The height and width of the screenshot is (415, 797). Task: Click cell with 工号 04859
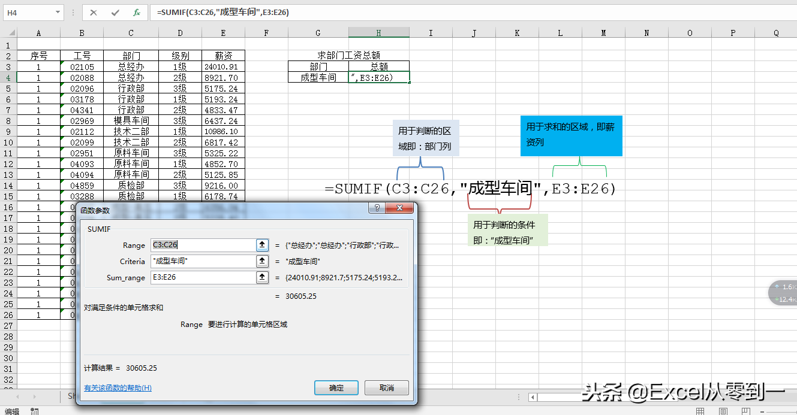click(82, 185)
